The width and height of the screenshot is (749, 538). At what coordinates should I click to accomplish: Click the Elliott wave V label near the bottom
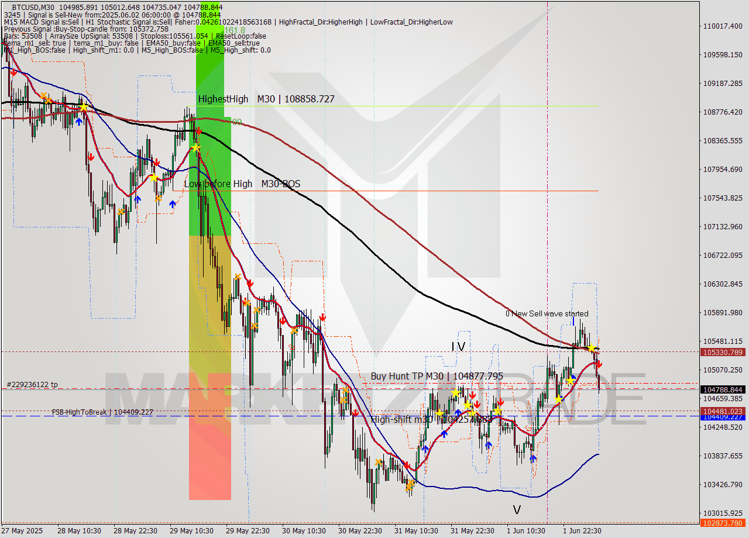pyautogui.click(x=517, y=509)
